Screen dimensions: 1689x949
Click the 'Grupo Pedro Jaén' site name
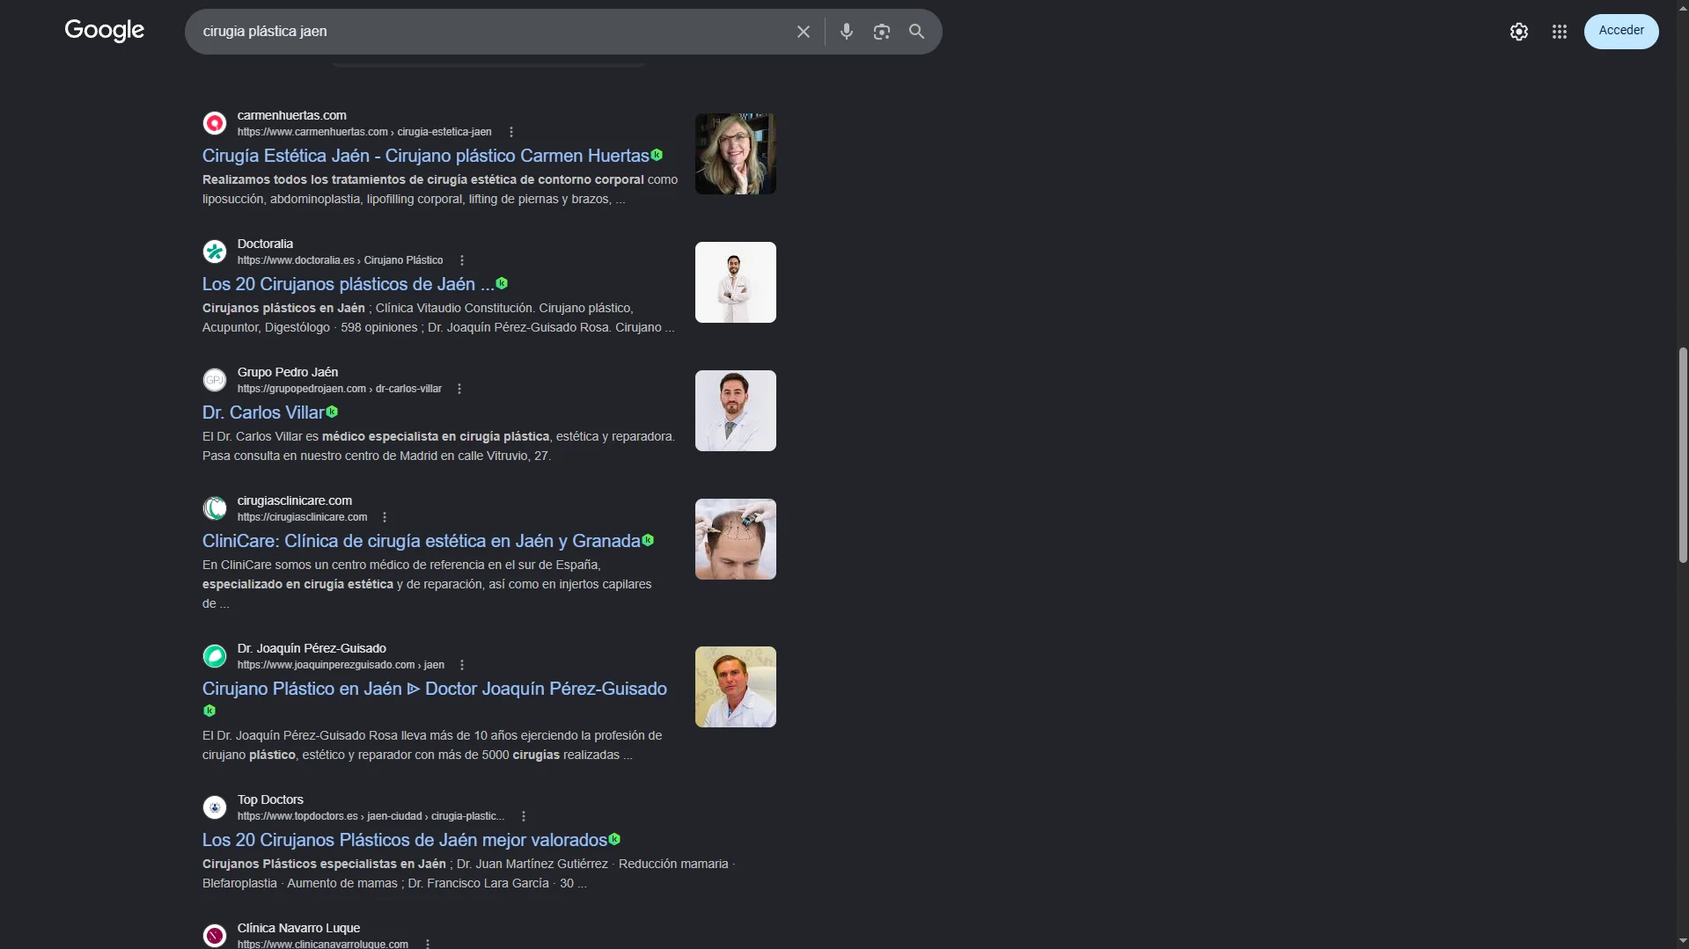click(x=287, y=372)
